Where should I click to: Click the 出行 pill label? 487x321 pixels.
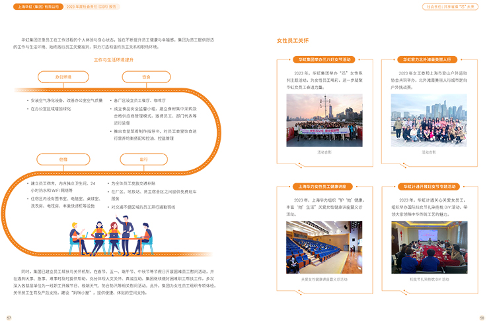click(143, 160)
